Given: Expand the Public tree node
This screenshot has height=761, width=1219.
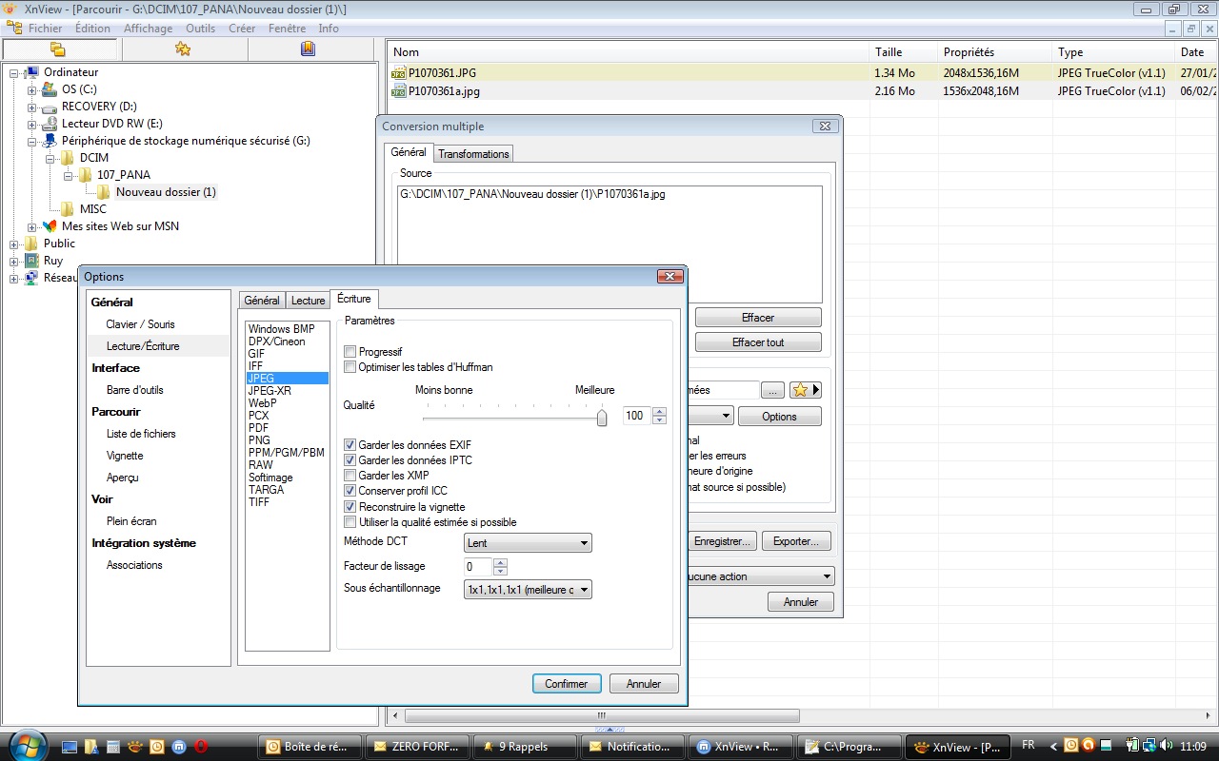Looking at the screenshot, I should click(x=14, y=244).
